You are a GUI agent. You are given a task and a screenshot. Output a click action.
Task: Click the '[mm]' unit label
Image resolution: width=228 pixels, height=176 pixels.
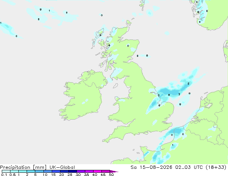point(40,167)
